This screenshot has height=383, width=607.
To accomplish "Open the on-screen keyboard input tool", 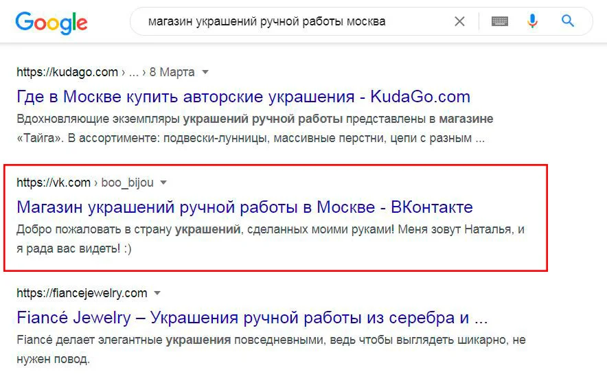I will tap(500, 21).
